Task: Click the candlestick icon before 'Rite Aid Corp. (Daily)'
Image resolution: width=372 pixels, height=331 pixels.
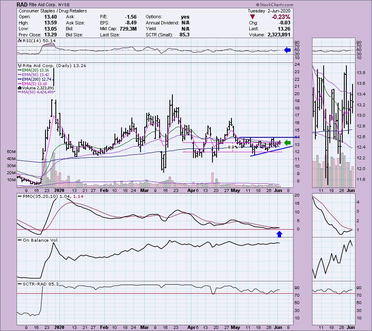Action: (20, 65)
